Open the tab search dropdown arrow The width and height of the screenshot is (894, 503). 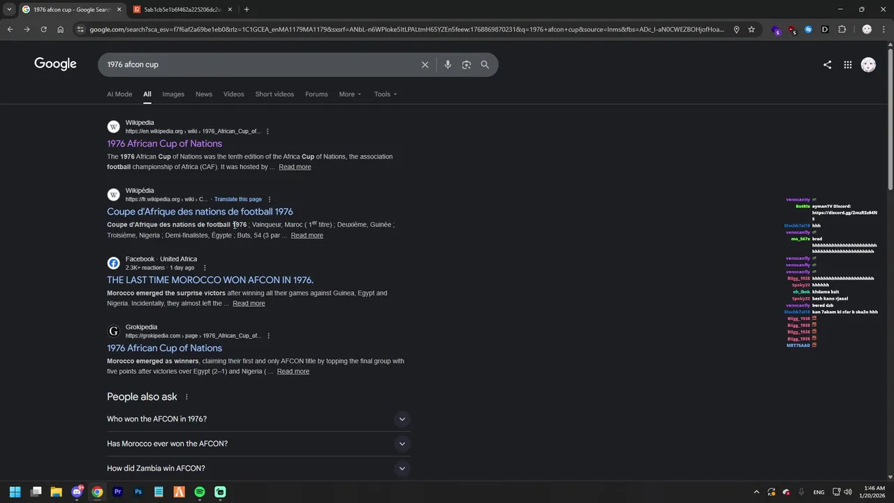(x=9, y=9)
